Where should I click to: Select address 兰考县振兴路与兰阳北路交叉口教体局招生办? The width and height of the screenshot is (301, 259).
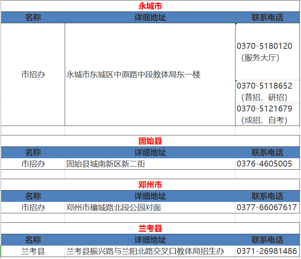tap(150, 251)
